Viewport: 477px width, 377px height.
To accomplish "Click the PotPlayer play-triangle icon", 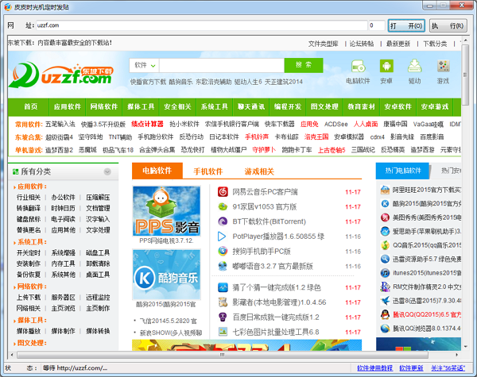I will pyautogui.click(x=222, y=237).
